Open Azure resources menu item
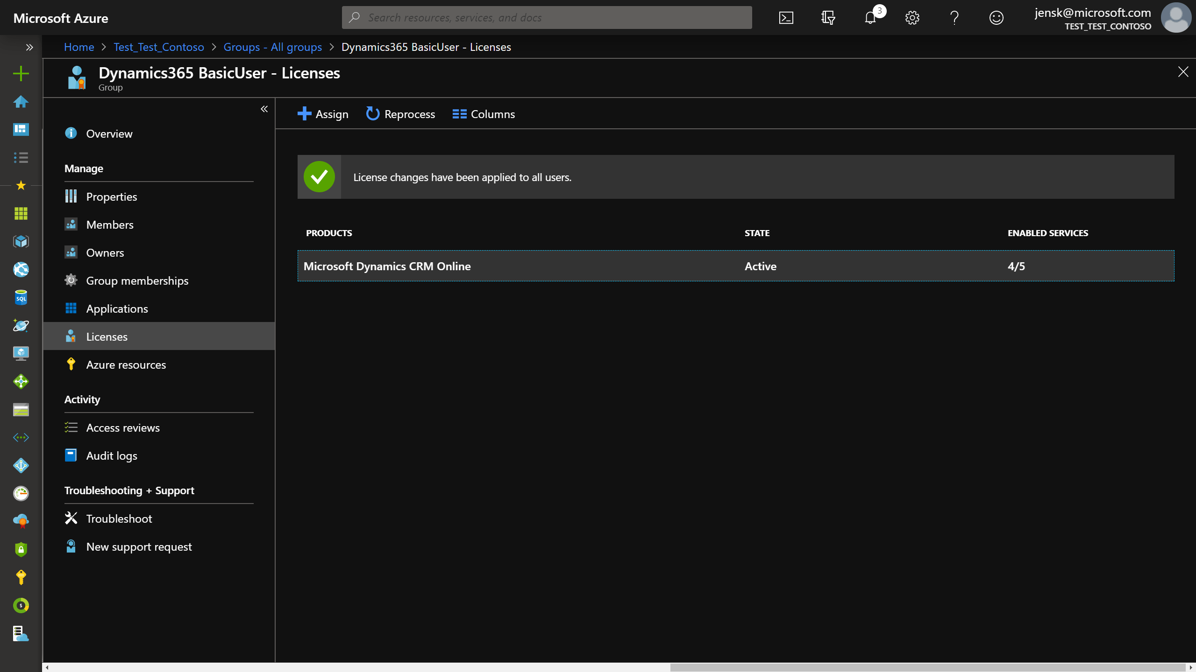 coord(159,364)
